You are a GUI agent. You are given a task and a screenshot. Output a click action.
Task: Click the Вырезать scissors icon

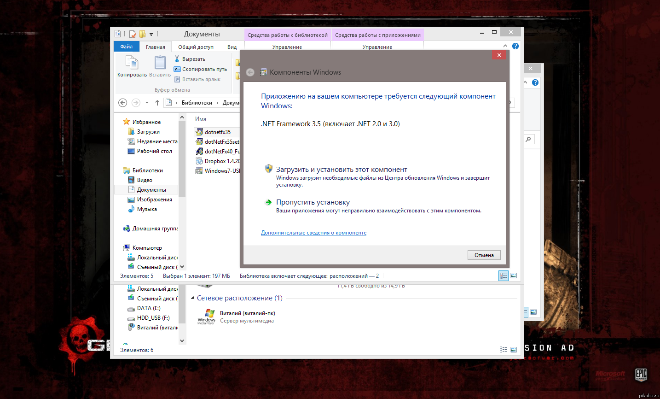click(x=177, y=59)
